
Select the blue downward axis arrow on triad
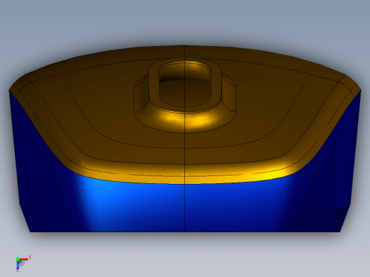pyautogui.click(x=18, y=266)
